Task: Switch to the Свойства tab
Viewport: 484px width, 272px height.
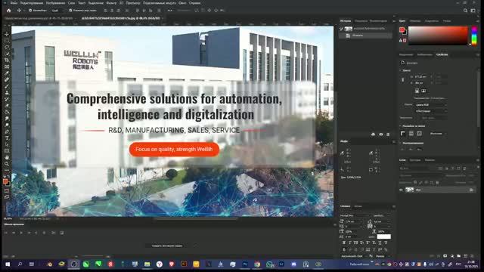Action: [442, 54]
